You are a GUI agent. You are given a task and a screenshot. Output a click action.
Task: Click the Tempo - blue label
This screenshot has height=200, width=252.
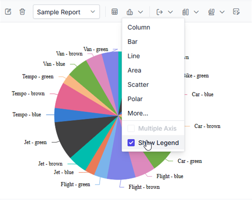27,115
